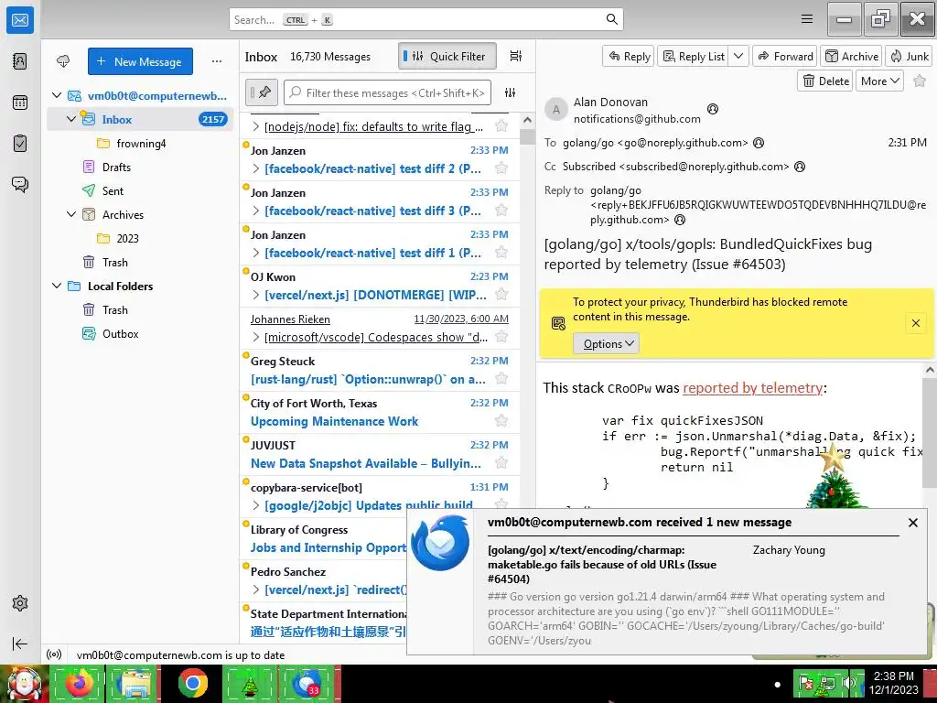Expand the vercel DONOTMERGE thread
The height and width of the screenshot is (703, 937).
tap(256, 296)
